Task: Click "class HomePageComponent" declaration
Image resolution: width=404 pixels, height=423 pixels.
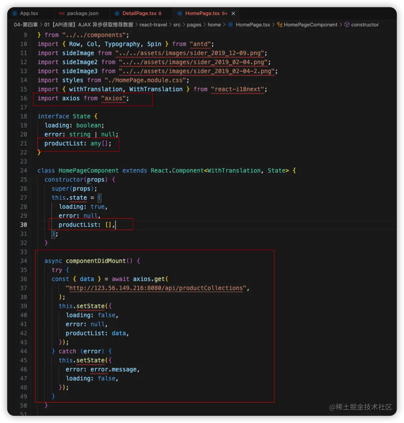Action: [x=78, y=171]
